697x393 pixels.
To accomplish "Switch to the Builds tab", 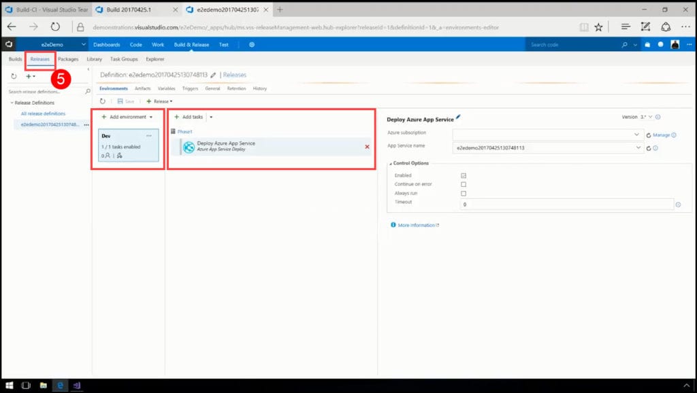I will click(15, 59).
